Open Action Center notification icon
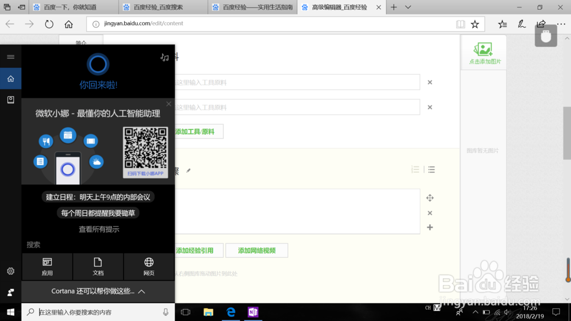This screenshot has width=571, height=321. 556,312
